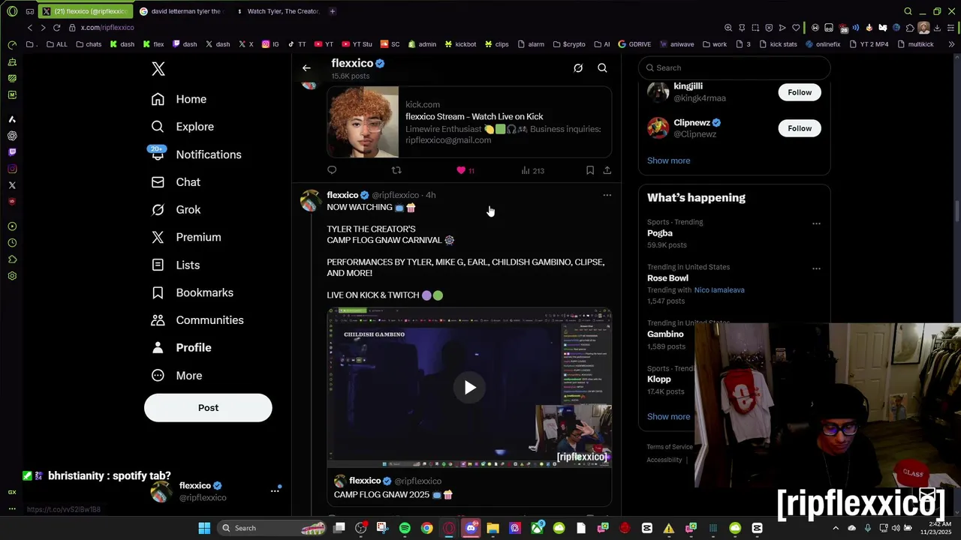Open Windows Start menu
The height and width of the screenshot is (540, 961).
click(204, 528)
